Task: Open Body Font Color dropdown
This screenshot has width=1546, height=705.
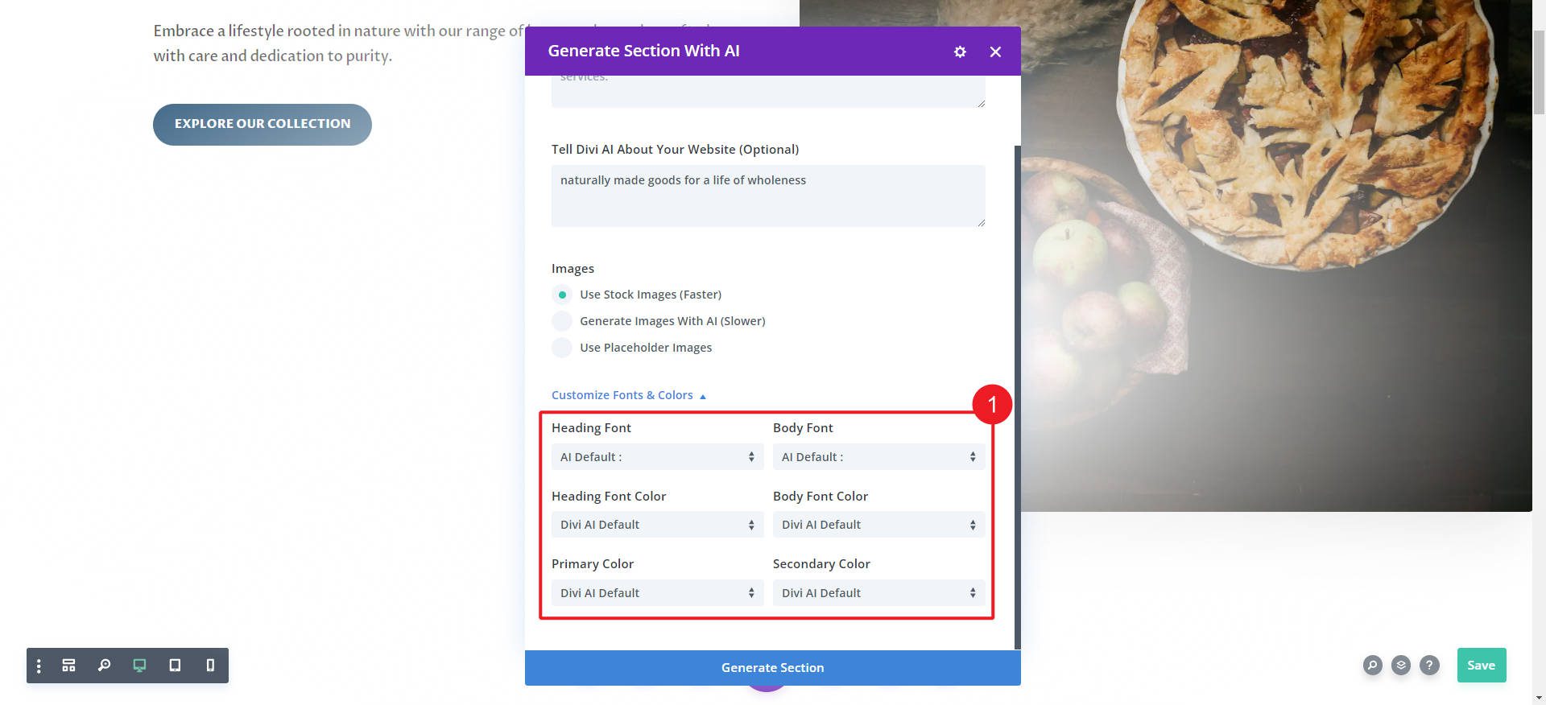Action: click(x=878, y=525)
